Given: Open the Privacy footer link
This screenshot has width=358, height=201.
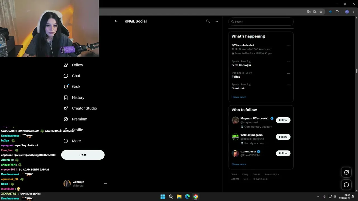Looking at the screenshot, I should [x=245, y=174].
